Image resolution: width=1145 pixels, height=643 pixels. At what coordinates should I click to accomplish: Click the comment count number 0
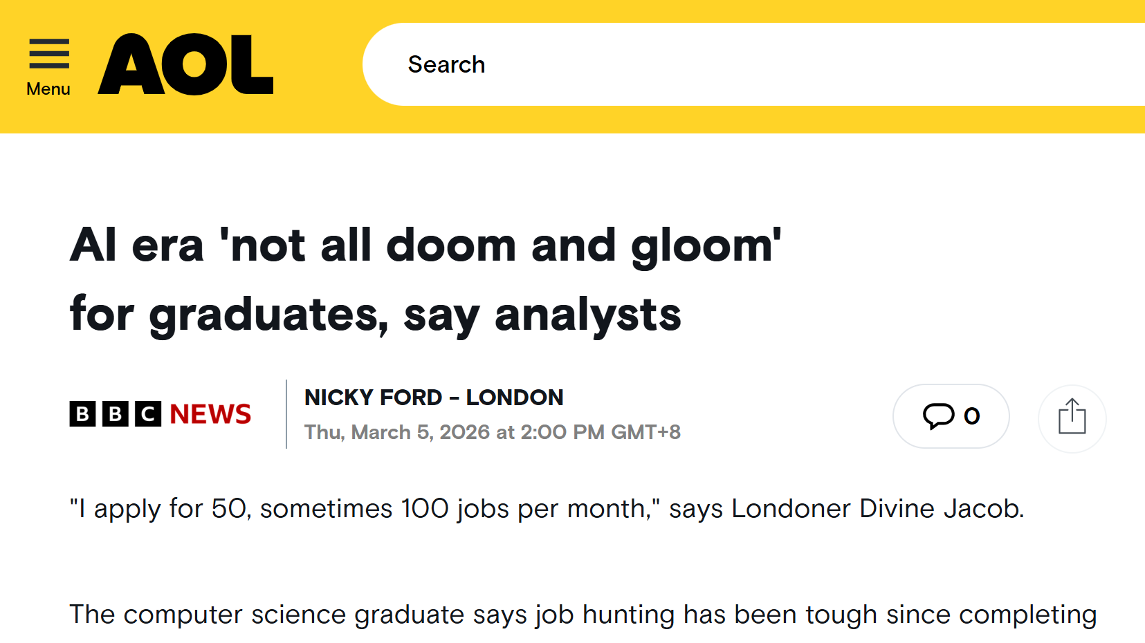coord(972,416)
